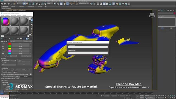Toggle the Left map checkbox

[31, 46]
